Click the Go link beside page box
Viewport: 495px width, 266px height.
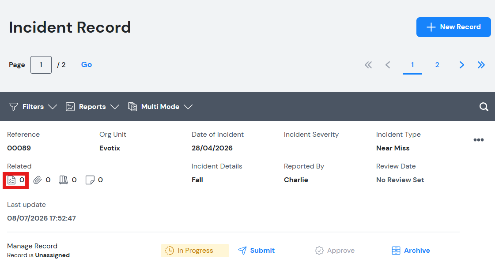[87, 65]
